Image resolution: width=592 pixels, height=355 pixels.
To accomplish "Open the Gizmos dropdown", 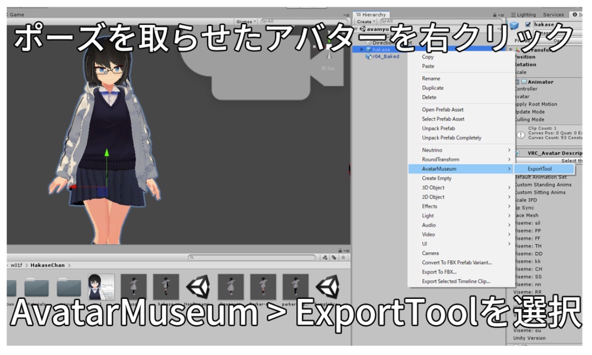I will pyautogui.click(x=246, y=21).
